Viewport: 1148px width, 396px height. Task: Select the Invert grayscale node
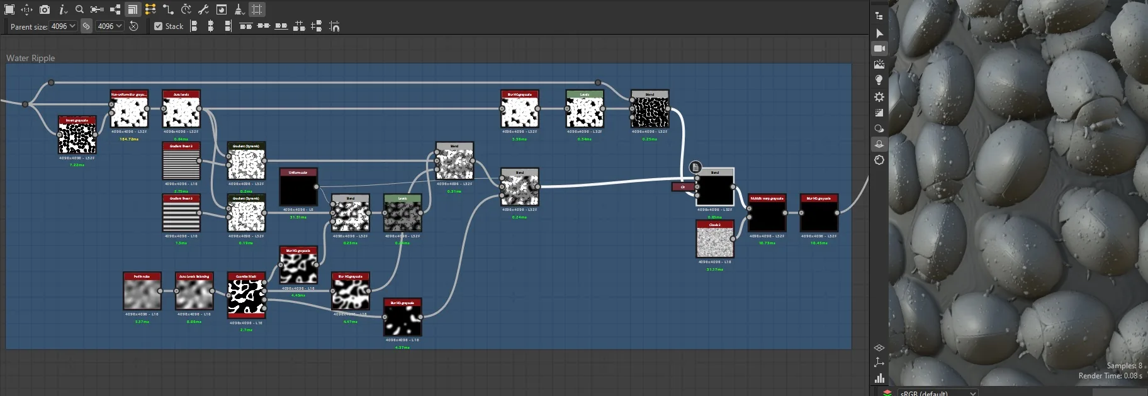point(77,135)
